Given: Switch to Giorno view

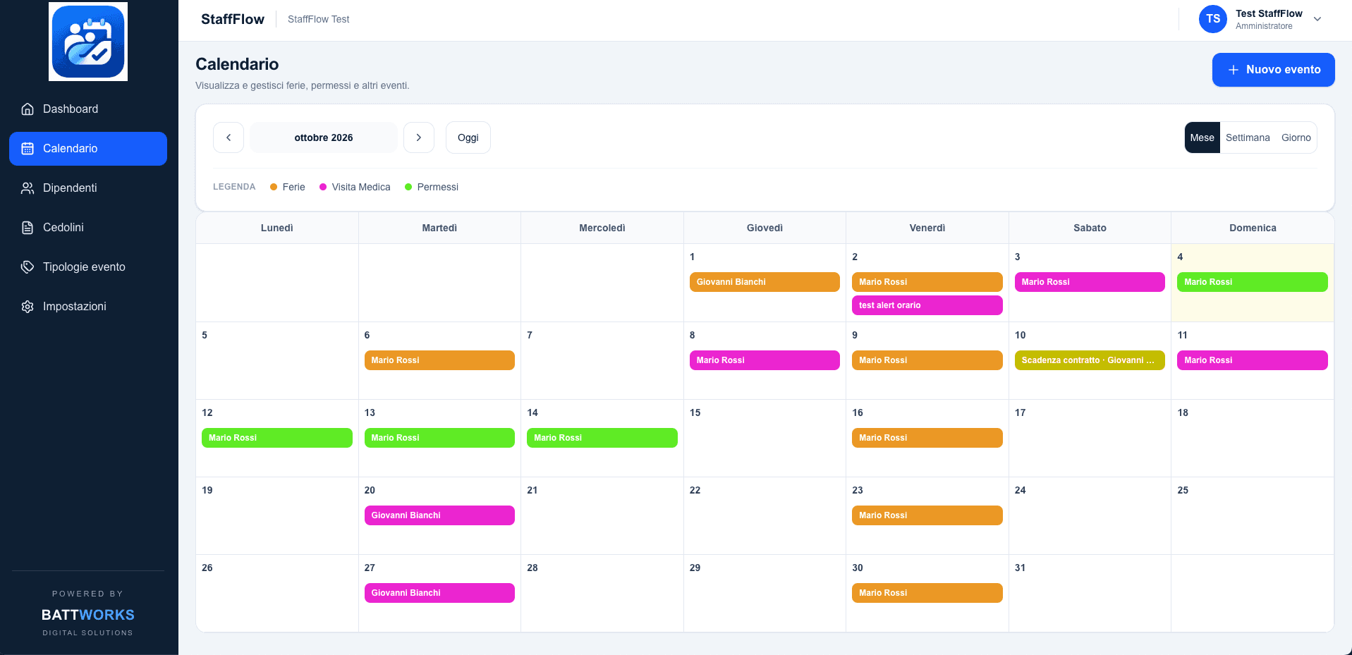Looking at the screenshot, I should [x=1296, y=137].
